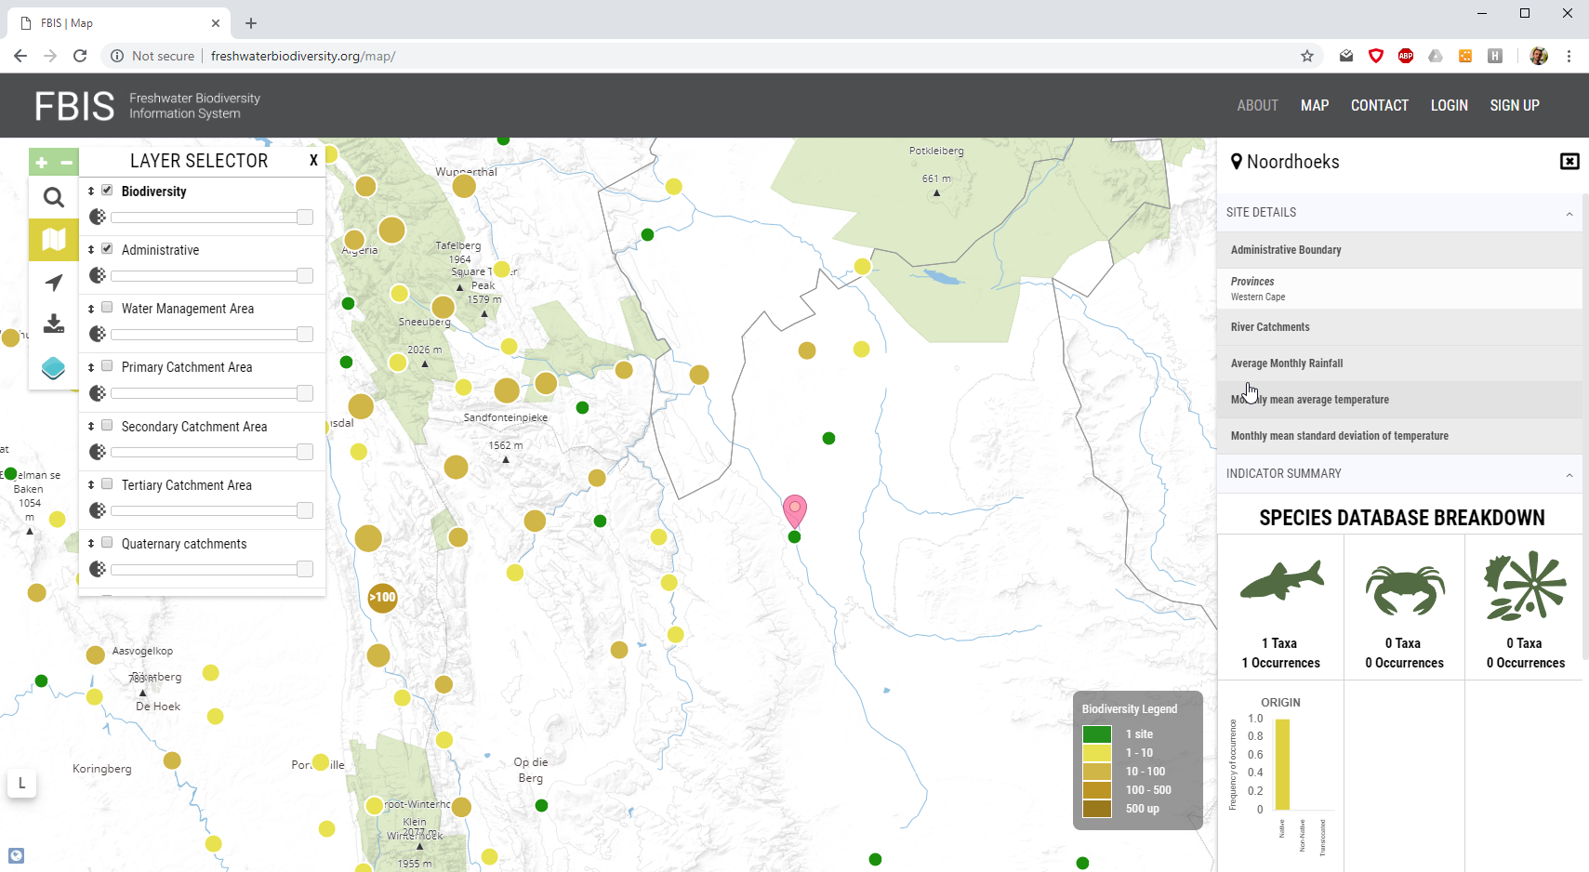Click the pink Noordhoeks marker on the map

click(x=794, y=509)
